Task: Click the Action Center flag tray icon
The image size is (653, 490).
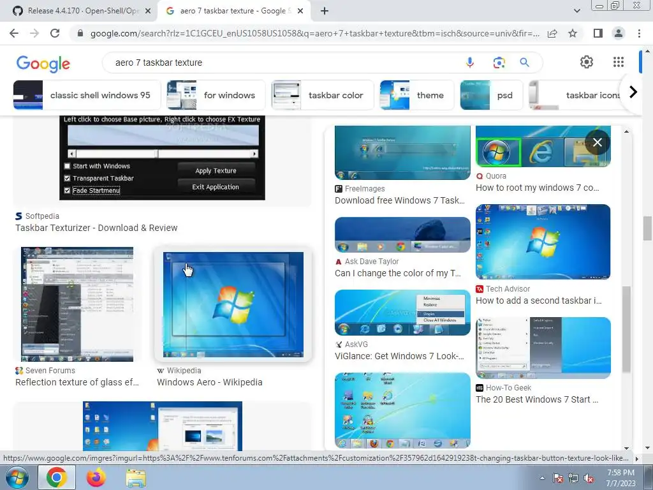Action: coord(557,479)
